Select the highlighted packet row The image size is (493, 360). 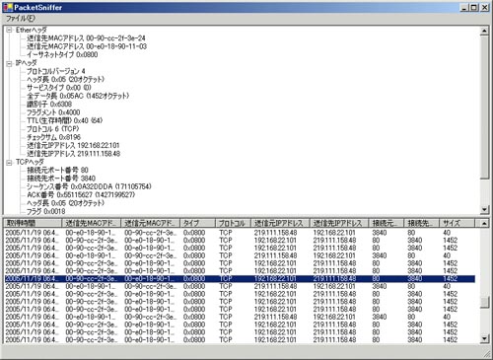pos(240,278)
